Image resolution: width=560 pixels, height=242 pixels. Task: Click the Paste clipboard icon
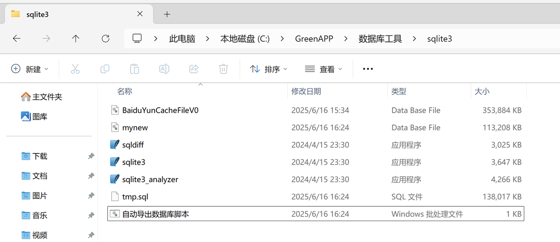(x=134, y=69)
